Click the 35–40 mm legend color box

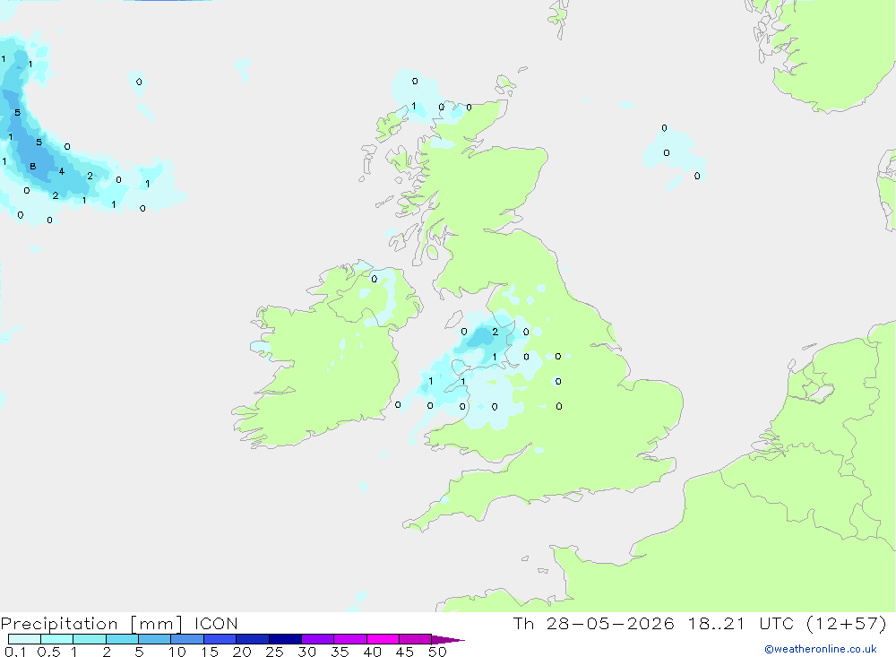click(350, 639)
